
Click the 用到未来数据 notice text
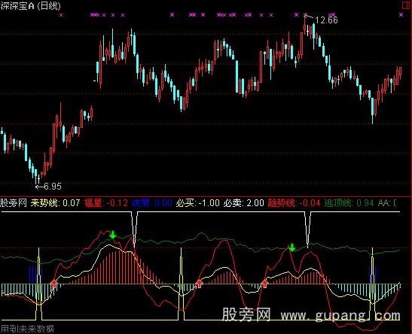[27, 329]
